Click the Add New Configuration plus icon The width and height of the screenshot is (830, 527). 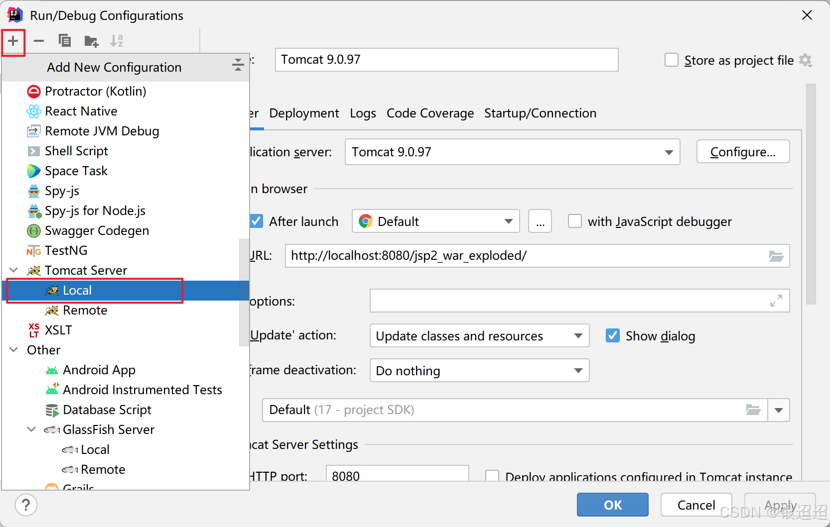tap(13, 41)
